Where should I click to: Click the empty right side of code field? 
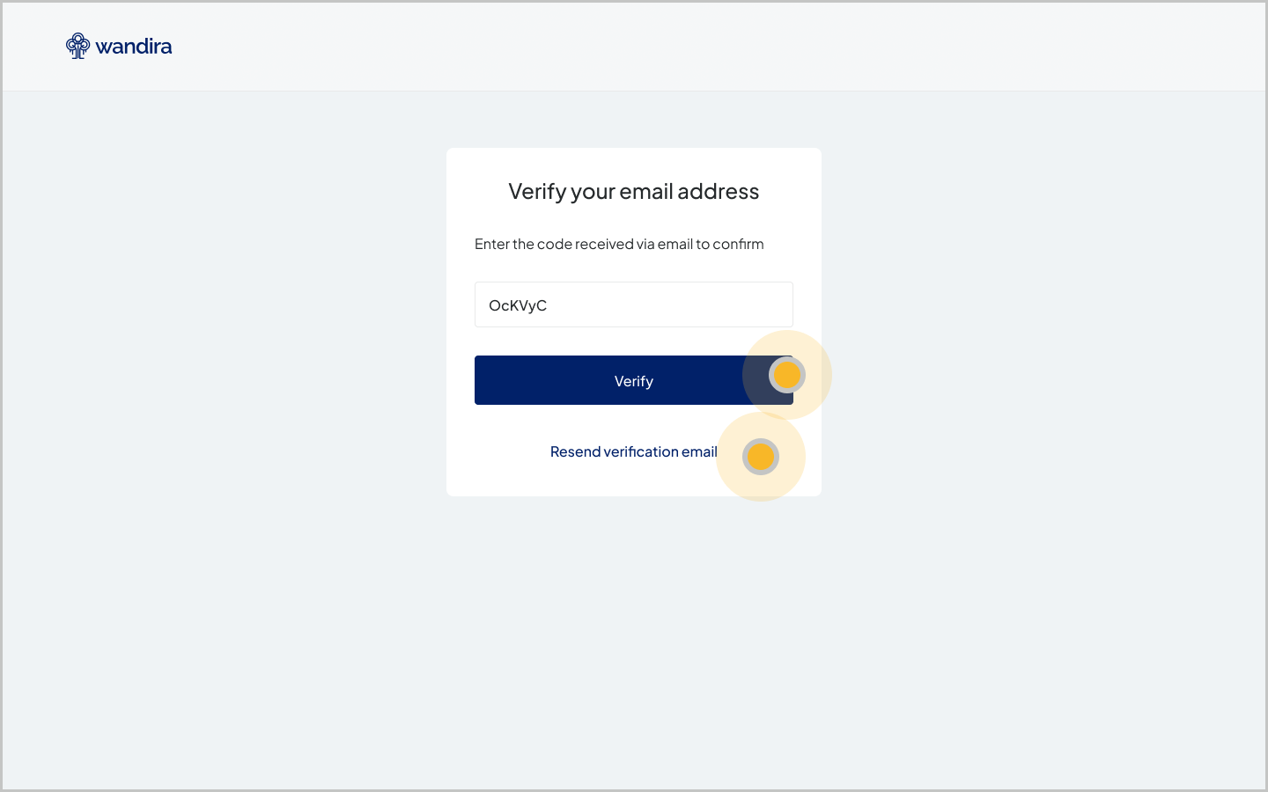(722, 304)
